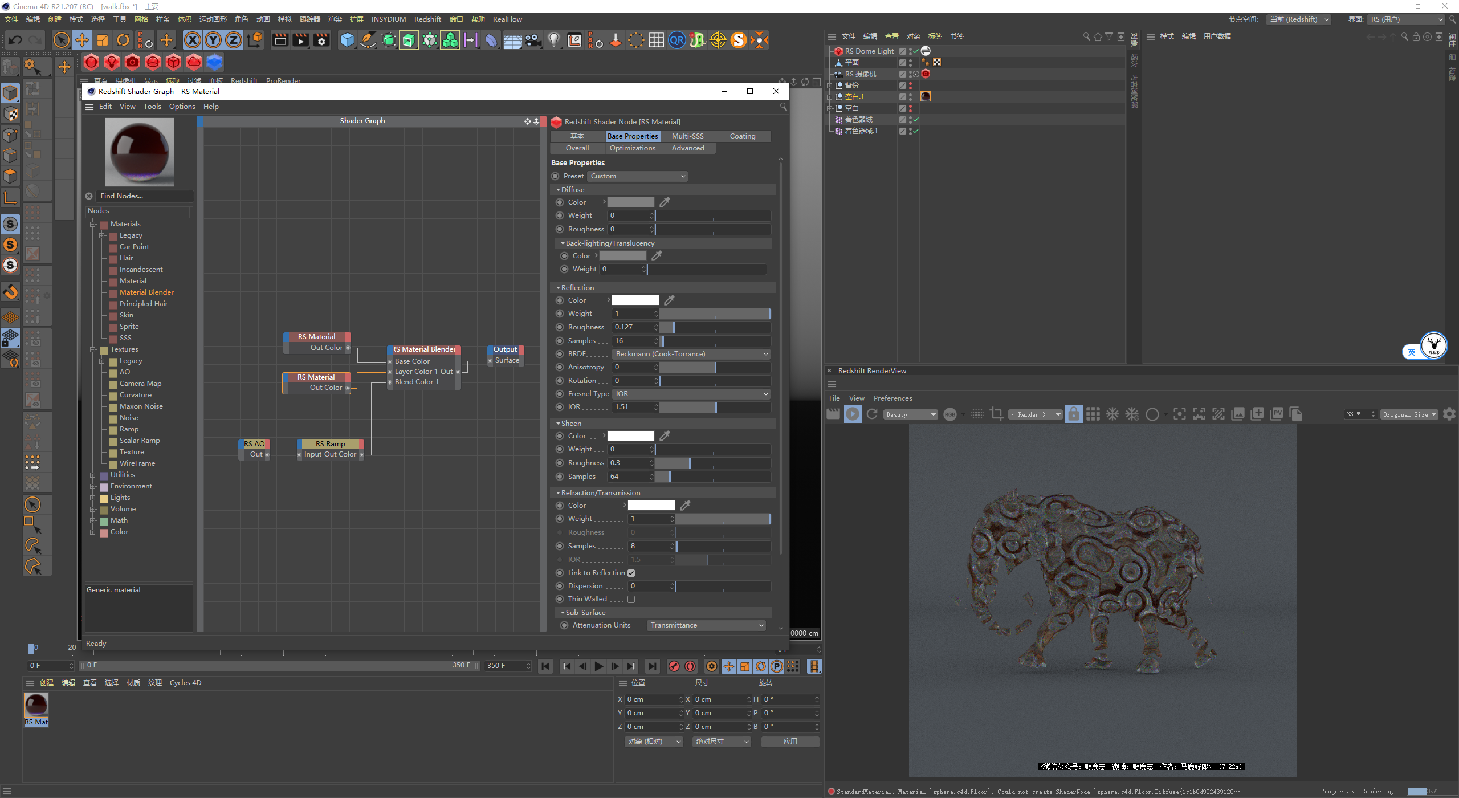This screenshot has width=1459, height=798.
Task: Select the Rotate tool icon
Action: (123, 40)
